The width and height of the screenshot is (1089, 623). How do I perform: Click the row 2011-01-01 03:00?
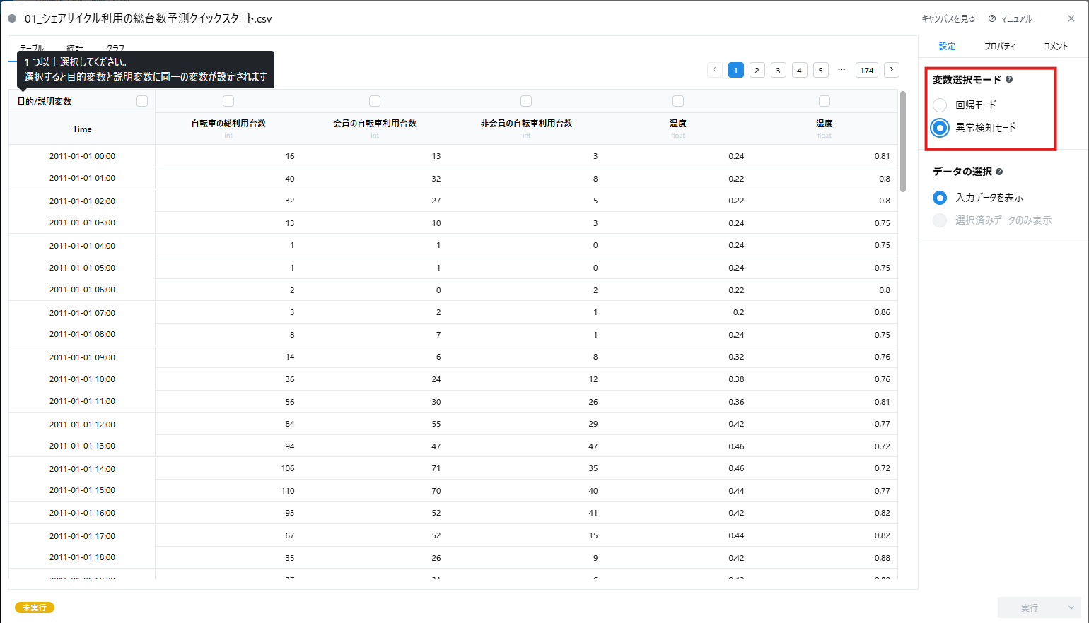tap(453, 222)
